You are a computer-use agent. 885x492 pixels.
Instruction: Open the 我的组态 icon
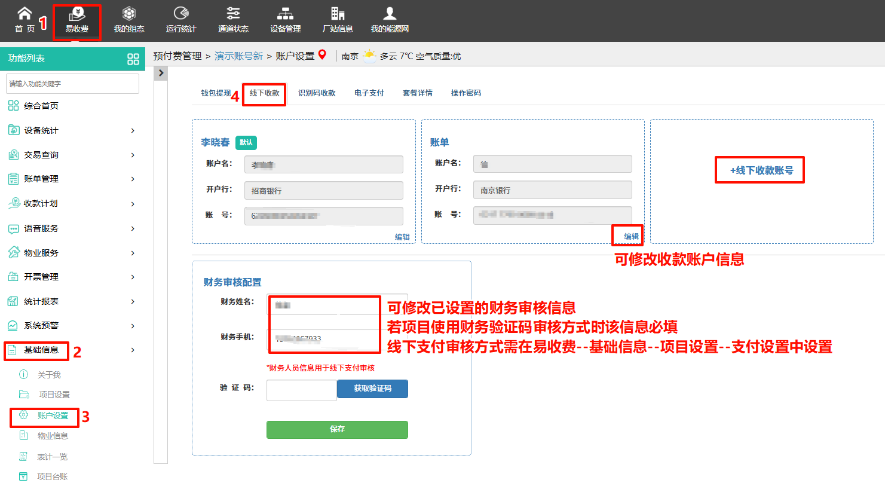coord(129,13)
